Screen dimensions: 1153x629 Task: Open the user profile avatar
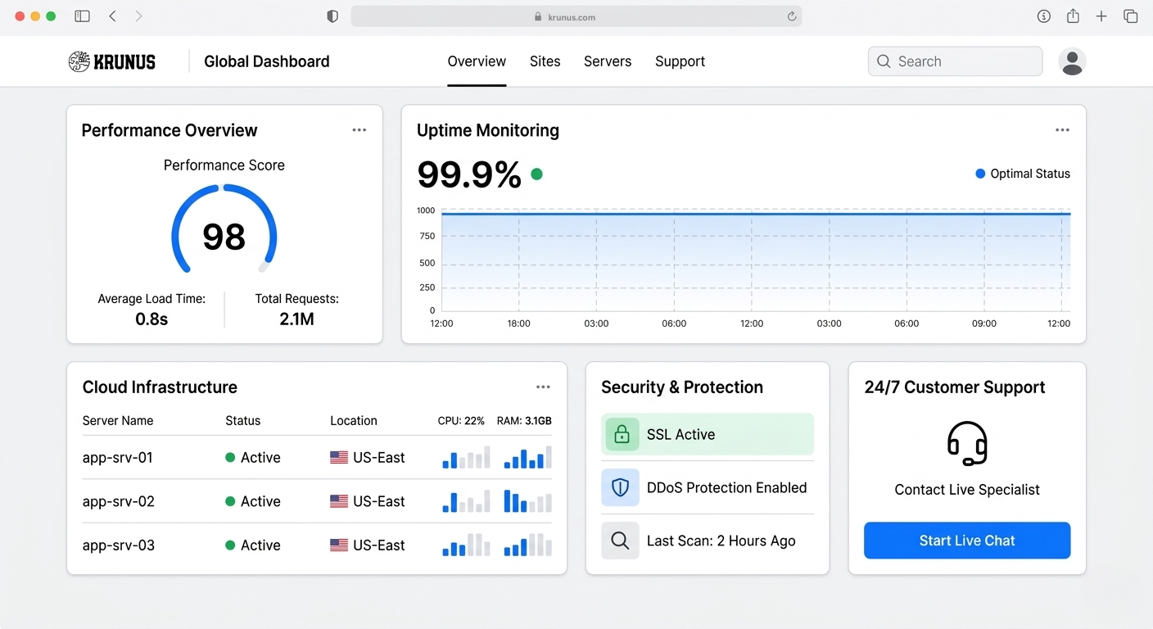coord(1072,61)
